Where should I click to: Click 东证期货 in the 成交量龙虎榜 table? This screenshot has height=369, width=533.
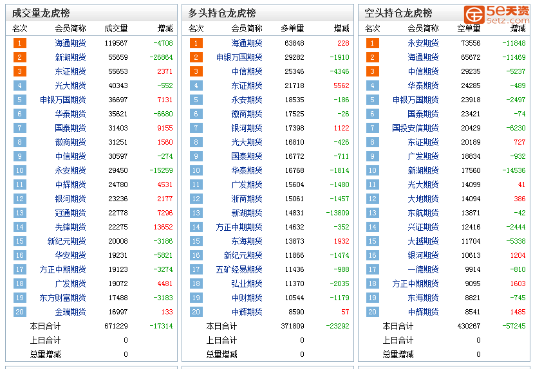click(70, 71)
